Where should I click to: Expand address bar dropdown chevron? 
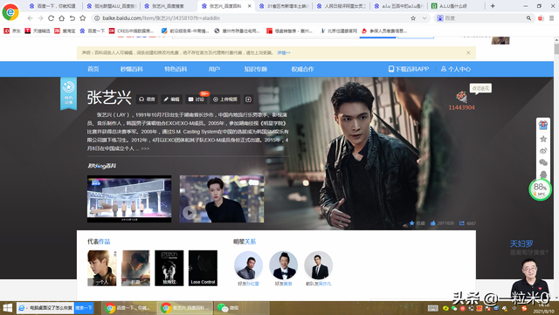click(424, 18)
